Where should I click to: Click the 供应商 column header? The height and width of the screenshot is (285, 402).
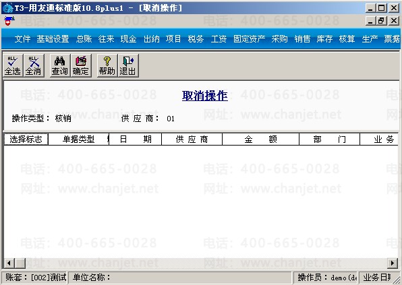coord(192,139)
